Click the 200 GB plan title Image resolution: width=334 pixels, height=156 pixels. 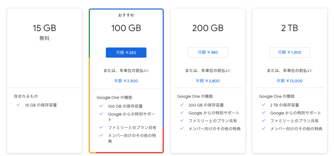(x=208, y=28)
